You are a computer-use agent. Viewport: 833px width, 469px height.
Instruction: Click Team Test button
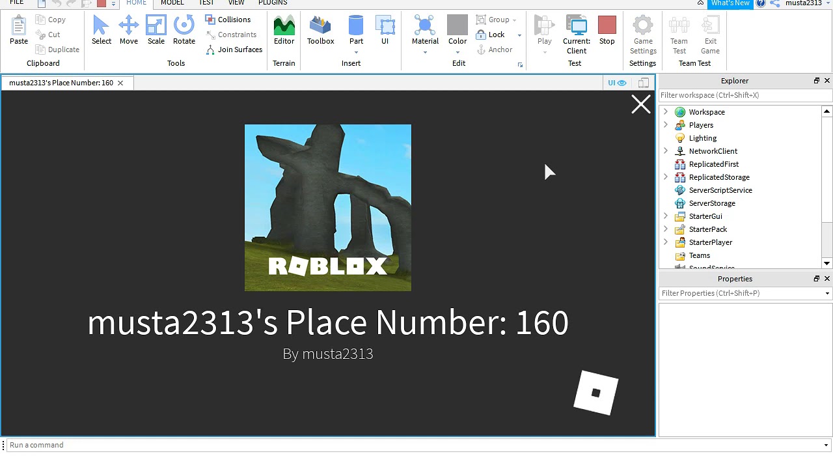click(x=679, y=36)
